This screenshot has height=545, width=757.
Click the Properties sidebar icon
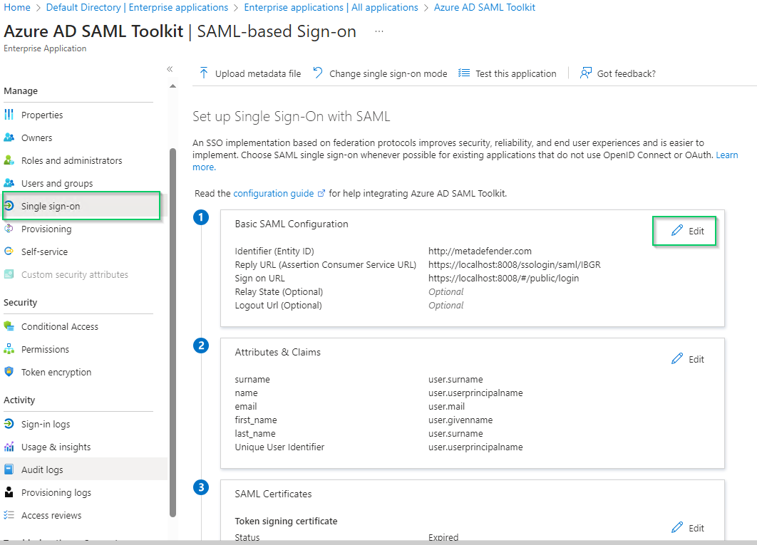(9, 115)
